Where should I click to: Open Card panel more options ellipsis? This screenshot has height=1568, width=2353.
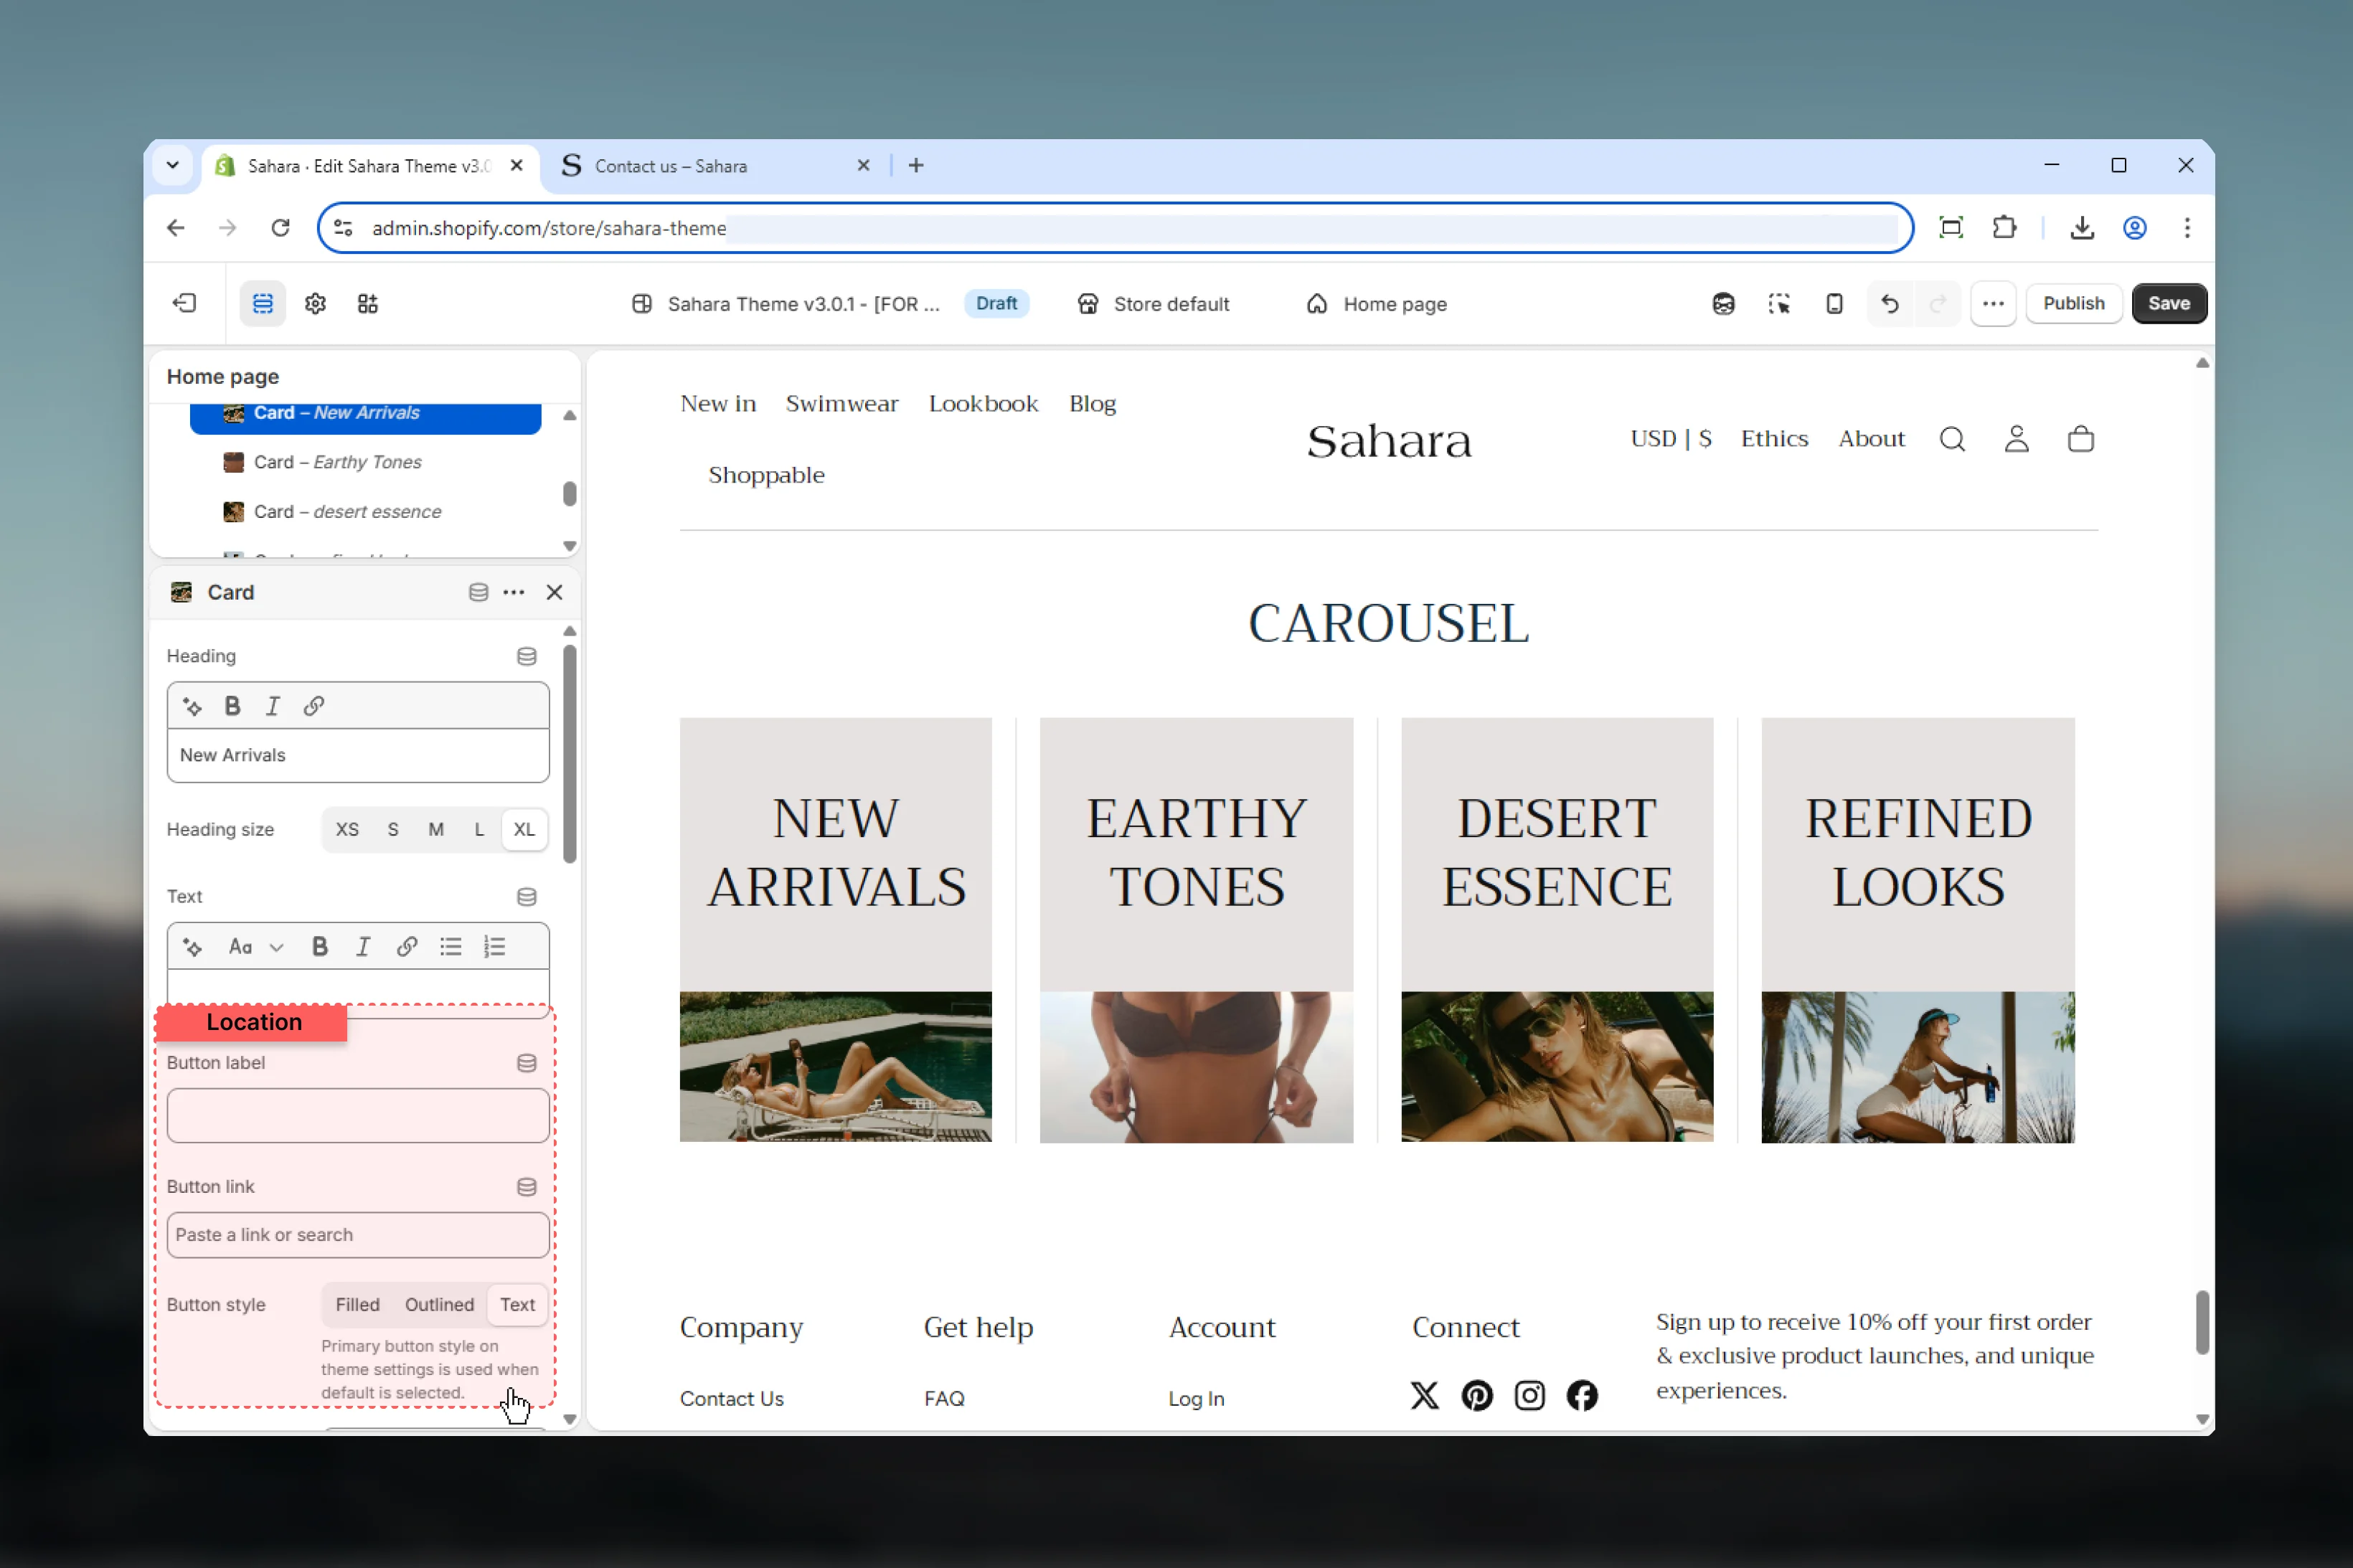(x=514, y=592)
